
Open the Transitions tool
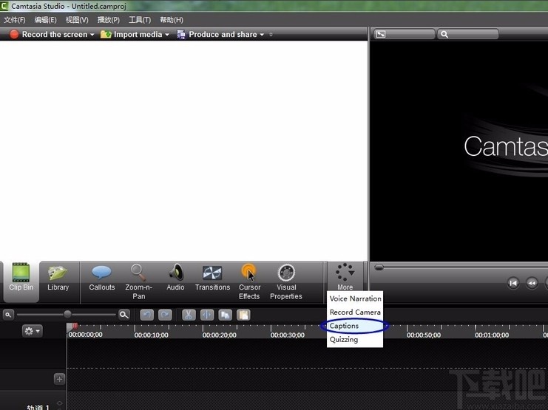pos(212,278)
